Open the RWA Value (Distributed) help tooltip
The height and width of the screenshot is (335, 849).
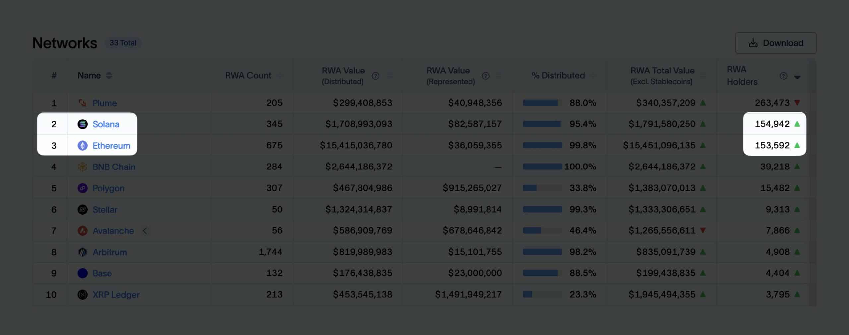(x=375, y=76)
